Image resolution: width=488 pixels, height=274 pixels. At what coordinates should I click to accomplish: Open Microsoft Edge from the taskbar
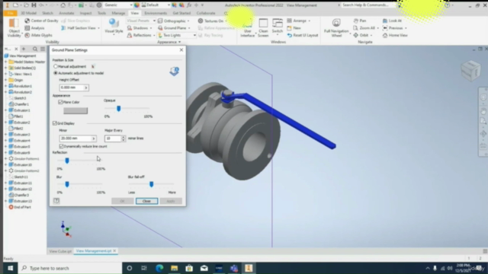(159, 268)
